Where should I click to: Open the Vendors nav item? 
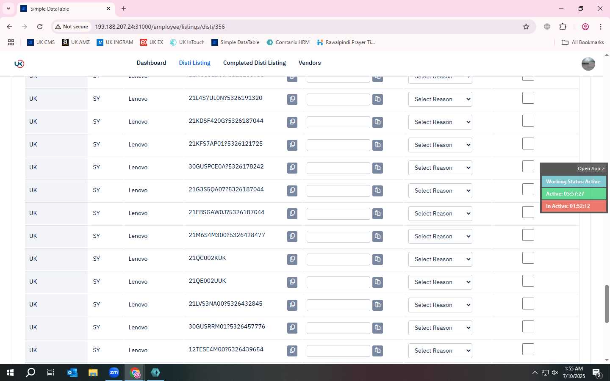click(310, 63)
